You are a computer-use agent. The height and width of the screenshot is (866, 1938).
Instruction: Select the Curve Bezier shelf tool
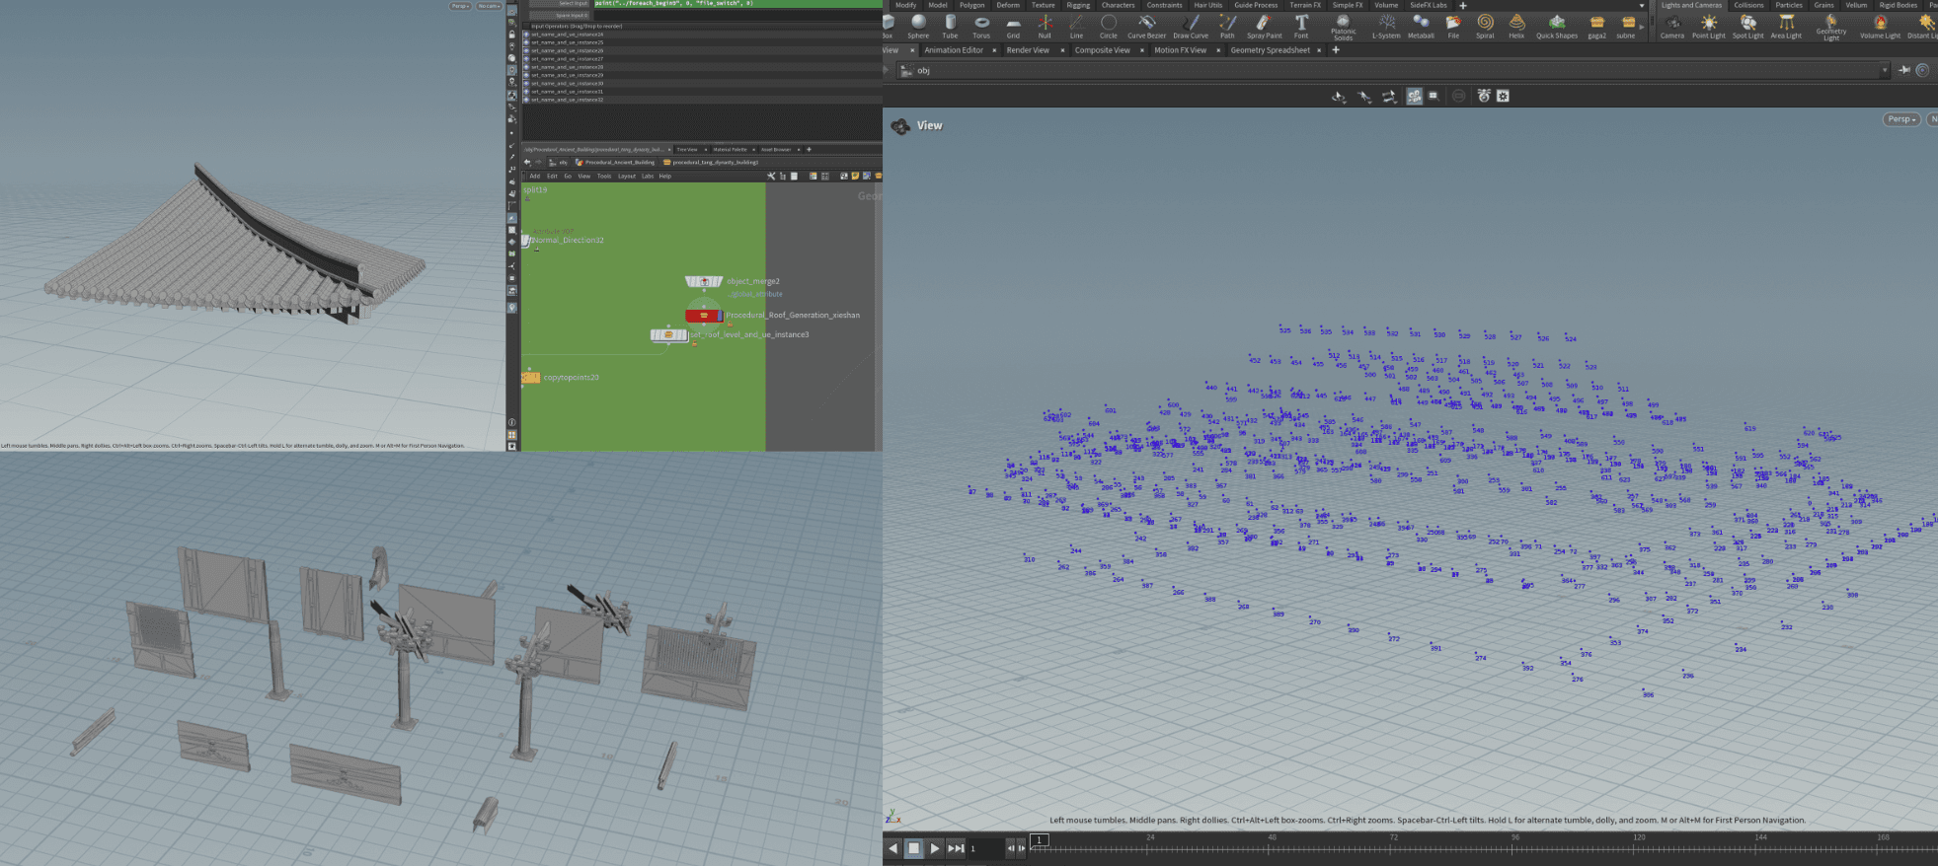point(1146,26)
